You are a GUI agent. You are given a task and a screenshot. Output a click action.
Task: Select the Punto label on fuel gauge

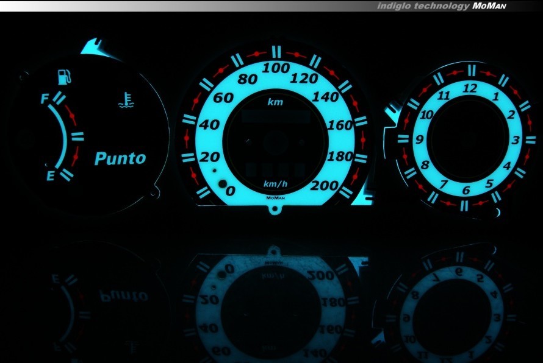point(120,159)
